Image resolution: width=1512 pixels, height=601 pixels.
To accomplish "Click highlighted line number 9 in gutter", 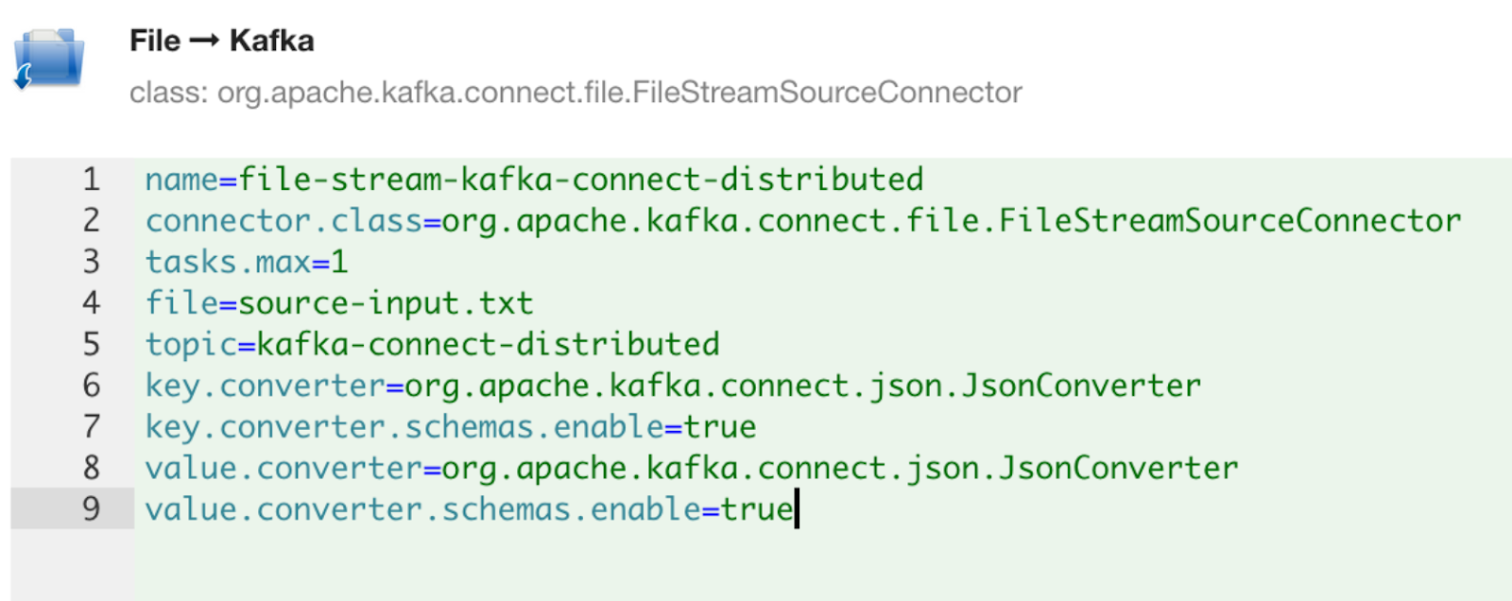I will (x=91, y=509).
